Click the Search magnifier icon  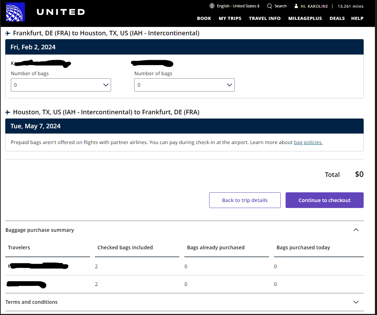point(269,6)
